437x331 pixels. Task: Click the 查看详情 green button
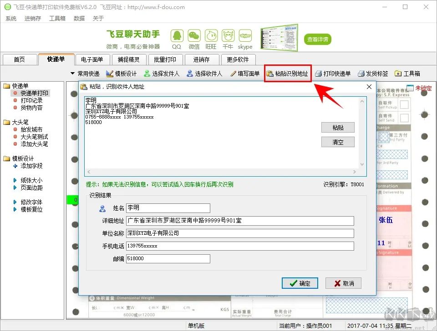(x=317, y=39)
